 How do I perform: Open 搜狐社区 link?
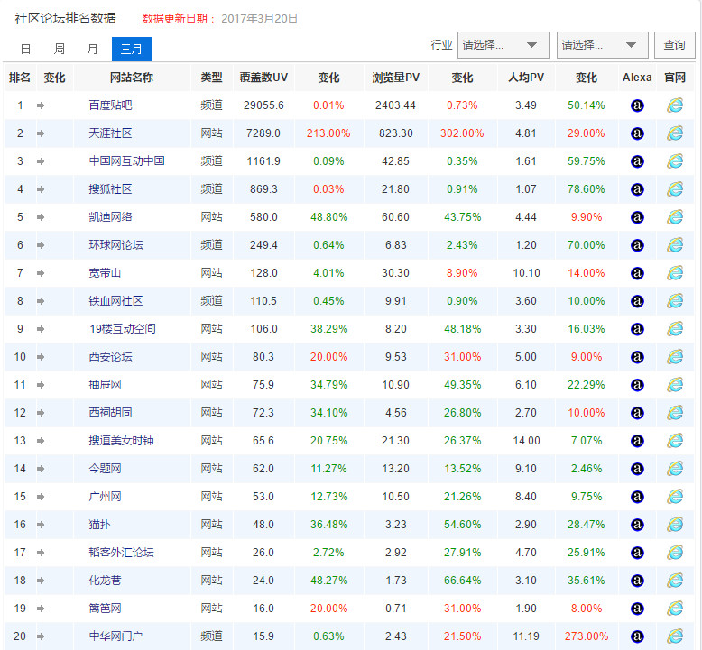[111, 189]
